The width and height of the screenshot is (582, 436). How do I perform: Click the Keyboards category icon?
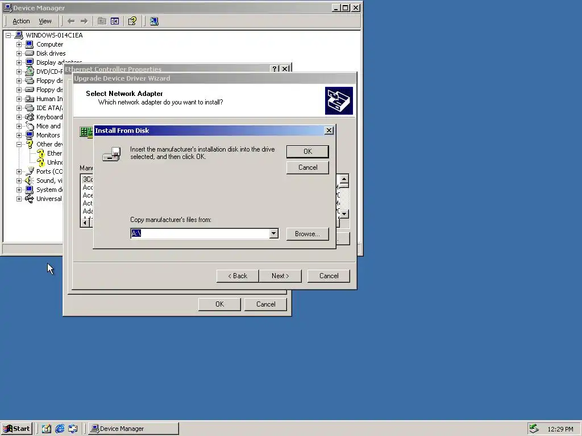click(x=30, y=117)
